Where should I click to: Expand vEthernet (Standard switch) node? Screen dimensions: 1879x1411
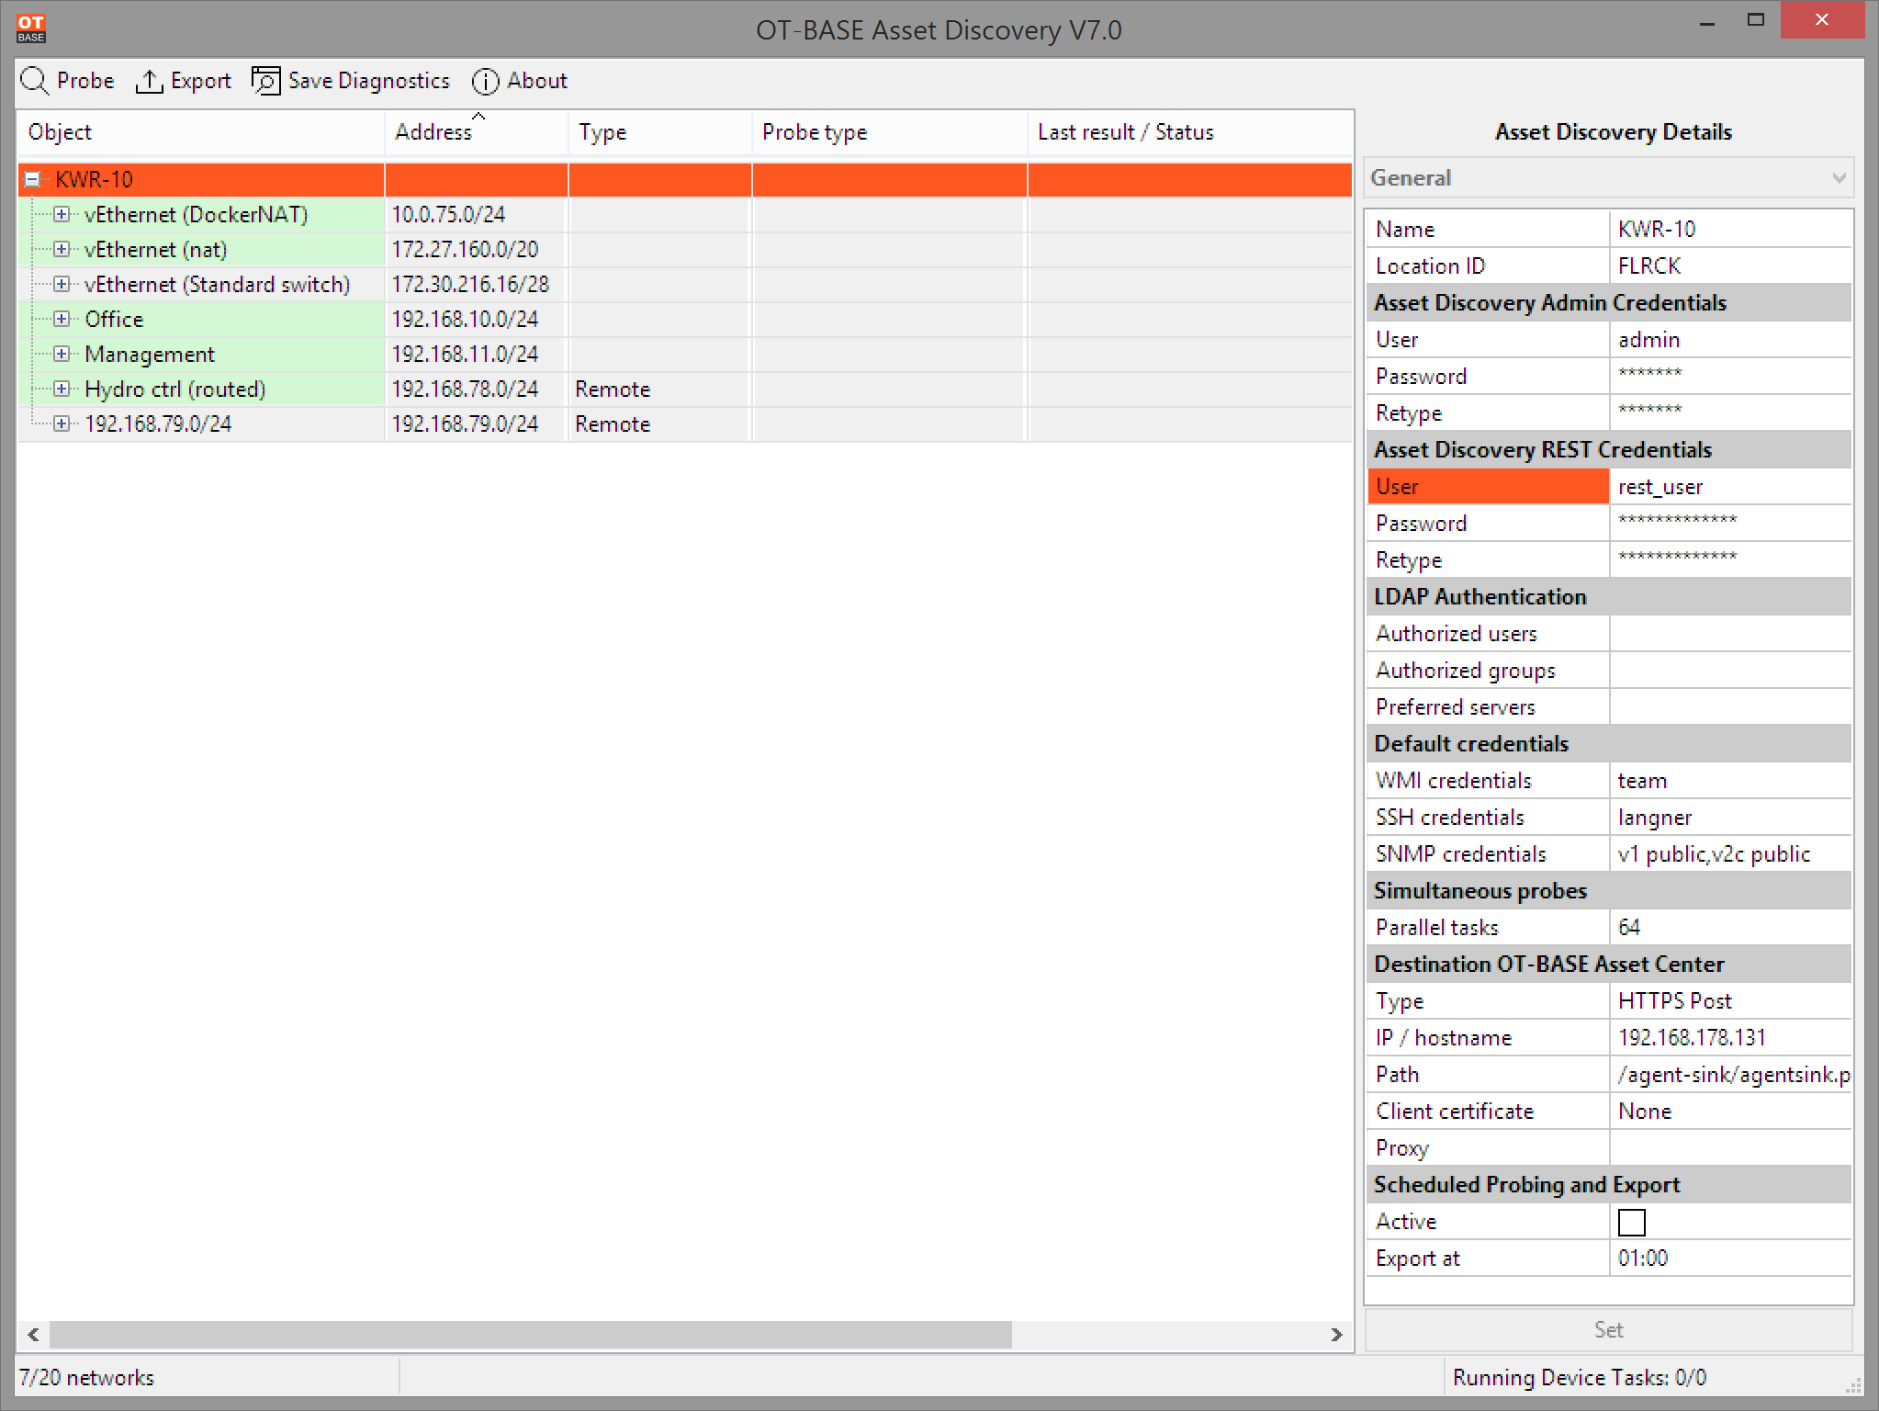click(x=62, y=284)
